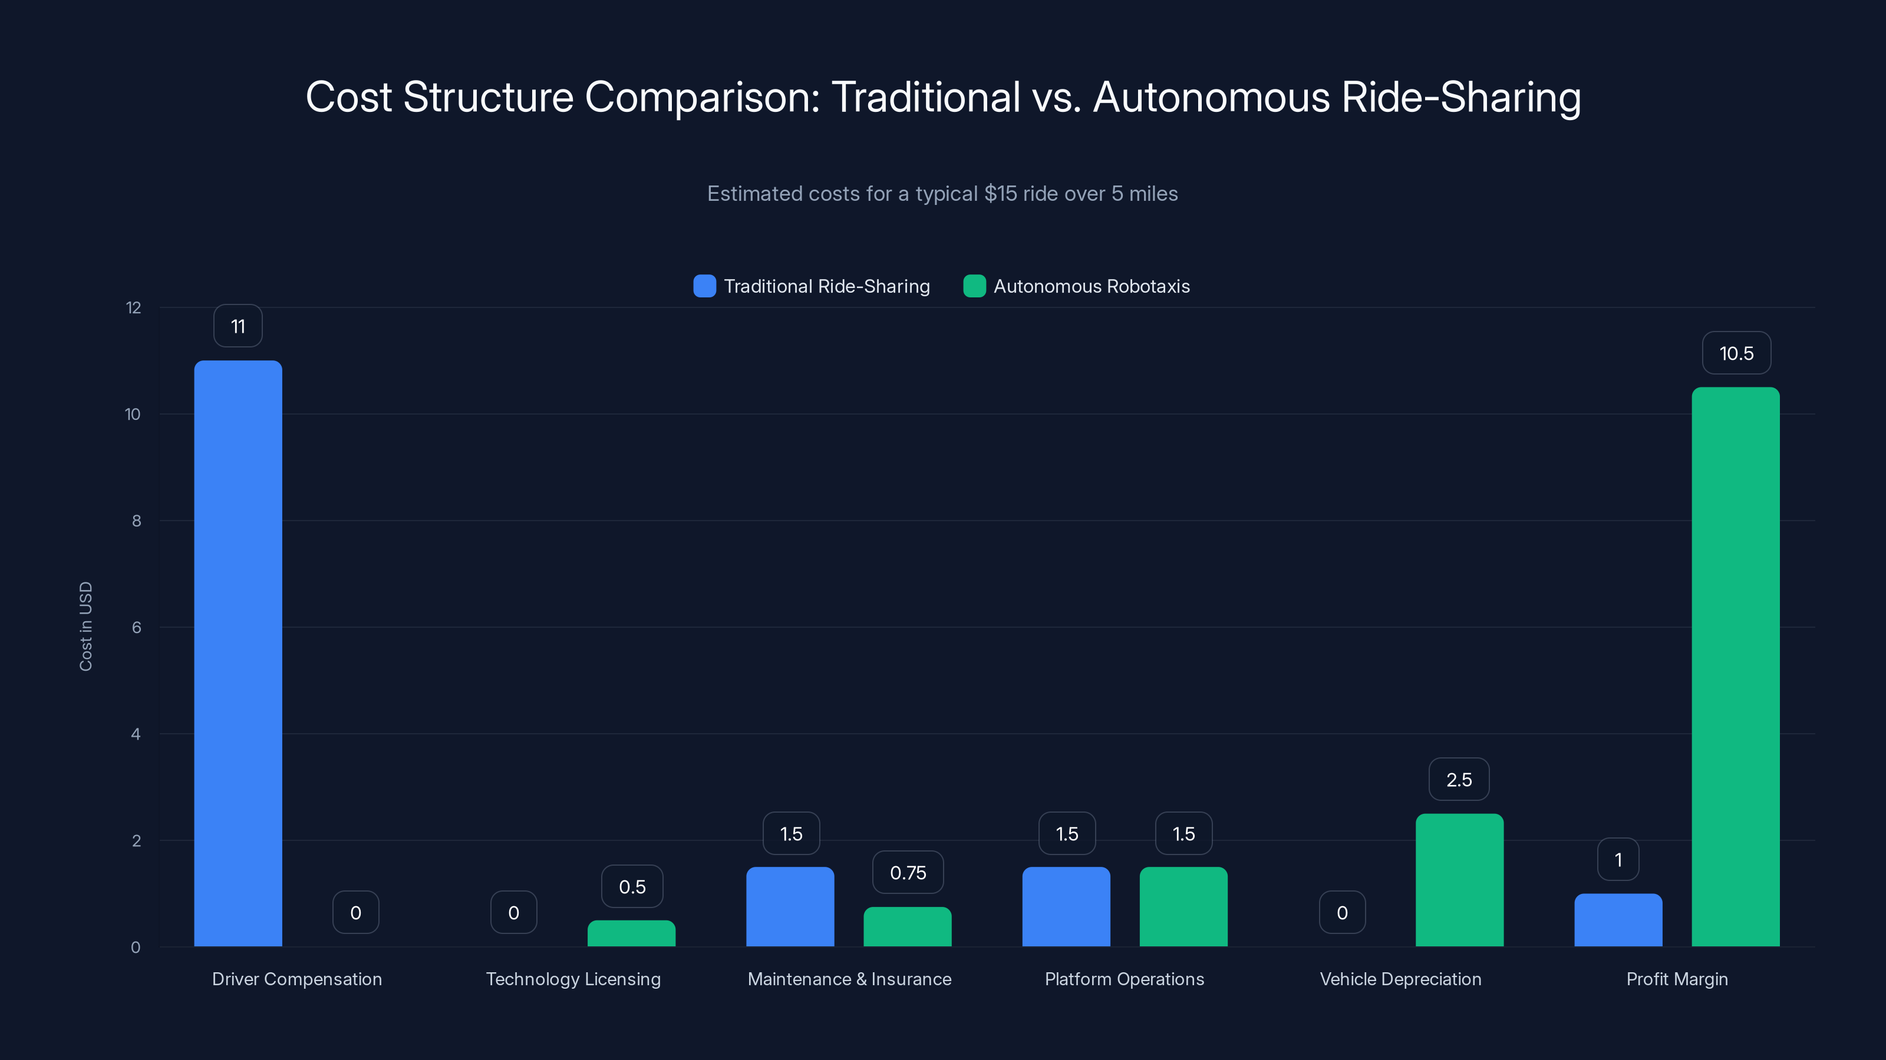Click the Cost in USD axis label

coord(85,625)
